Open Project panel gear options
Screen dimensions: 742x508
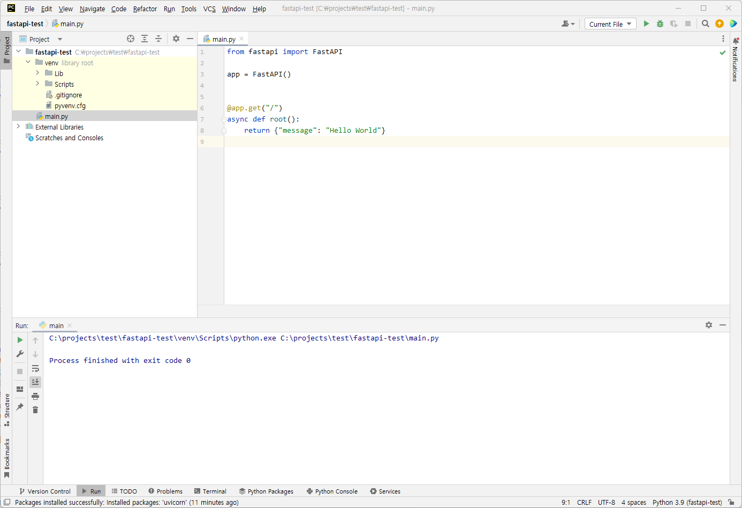click(x=176, y=39)
